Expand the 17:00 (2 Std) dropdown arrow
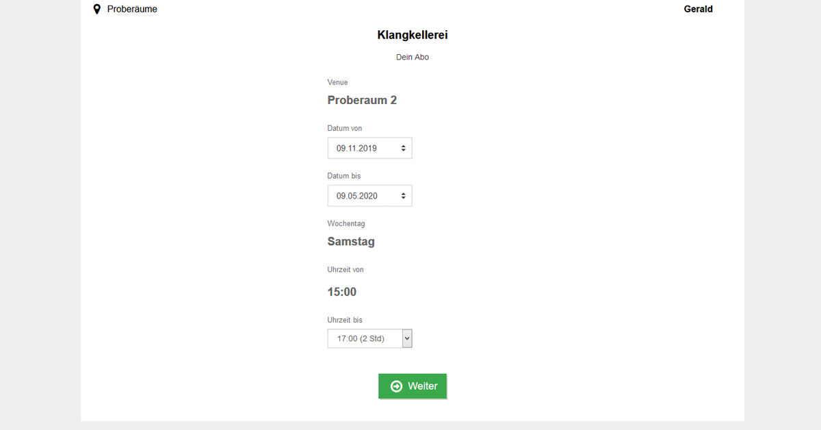Screen dimensions: 821x430 point(407,338)
